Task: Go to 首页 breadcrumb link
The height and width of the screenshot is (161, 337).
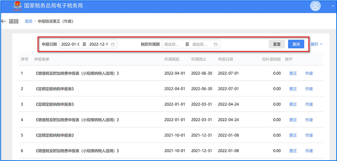Action: point(28,21)
